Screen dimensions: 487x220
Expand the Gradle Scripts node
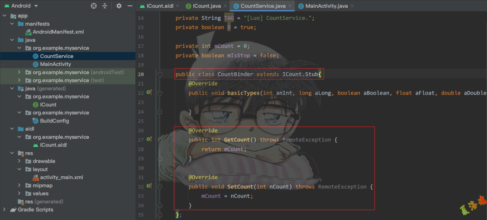click(x=5, y=210)
